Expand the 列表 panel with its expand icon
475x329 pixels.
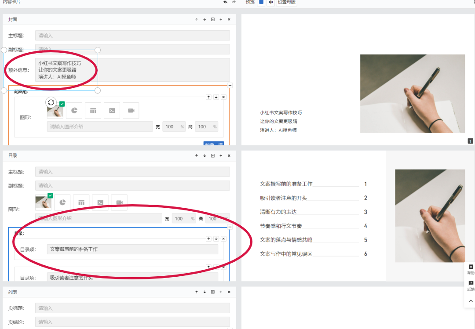tap(212, 292)
